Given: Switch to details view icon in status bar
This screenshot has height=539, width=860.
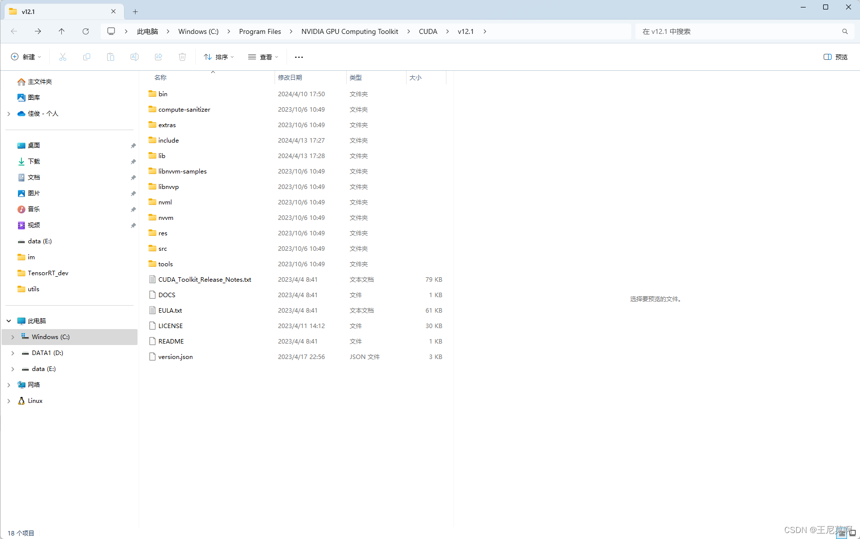Looking at the screenshot, I should [x=842, y=533].
